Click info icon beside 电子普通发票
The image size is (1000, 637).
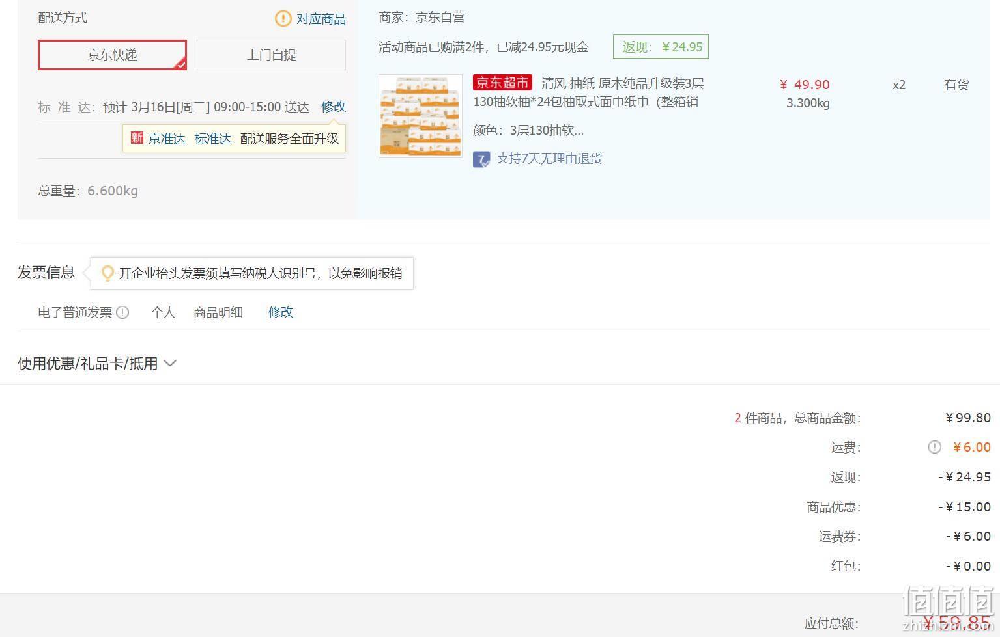pyautogui.click(x=122, y=312)
